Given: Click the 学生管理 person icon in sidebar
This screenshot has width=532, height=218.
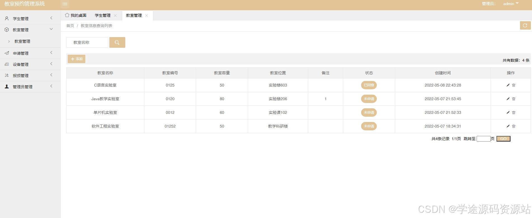Looking at the screenshot, I should (7, 18).
